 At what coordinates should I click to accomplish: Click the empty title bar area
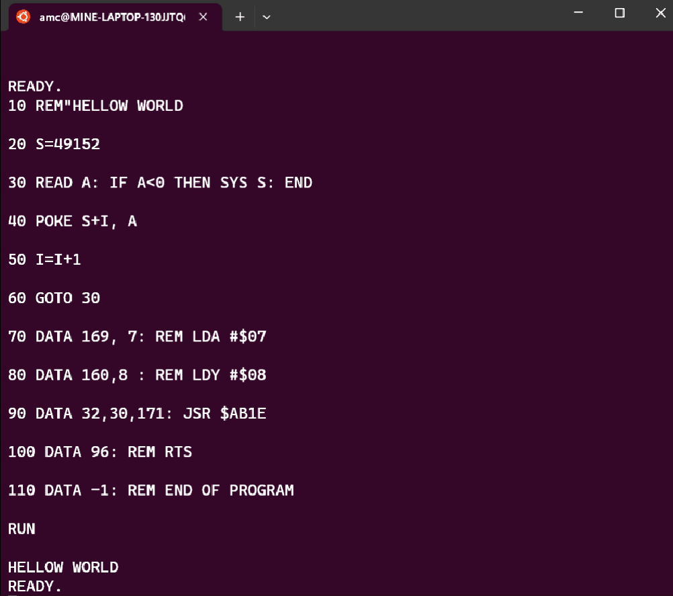point(416,15)
